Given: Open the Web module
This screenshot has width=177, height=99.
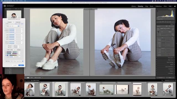Looking at the screenshot, I should [170, 6].
